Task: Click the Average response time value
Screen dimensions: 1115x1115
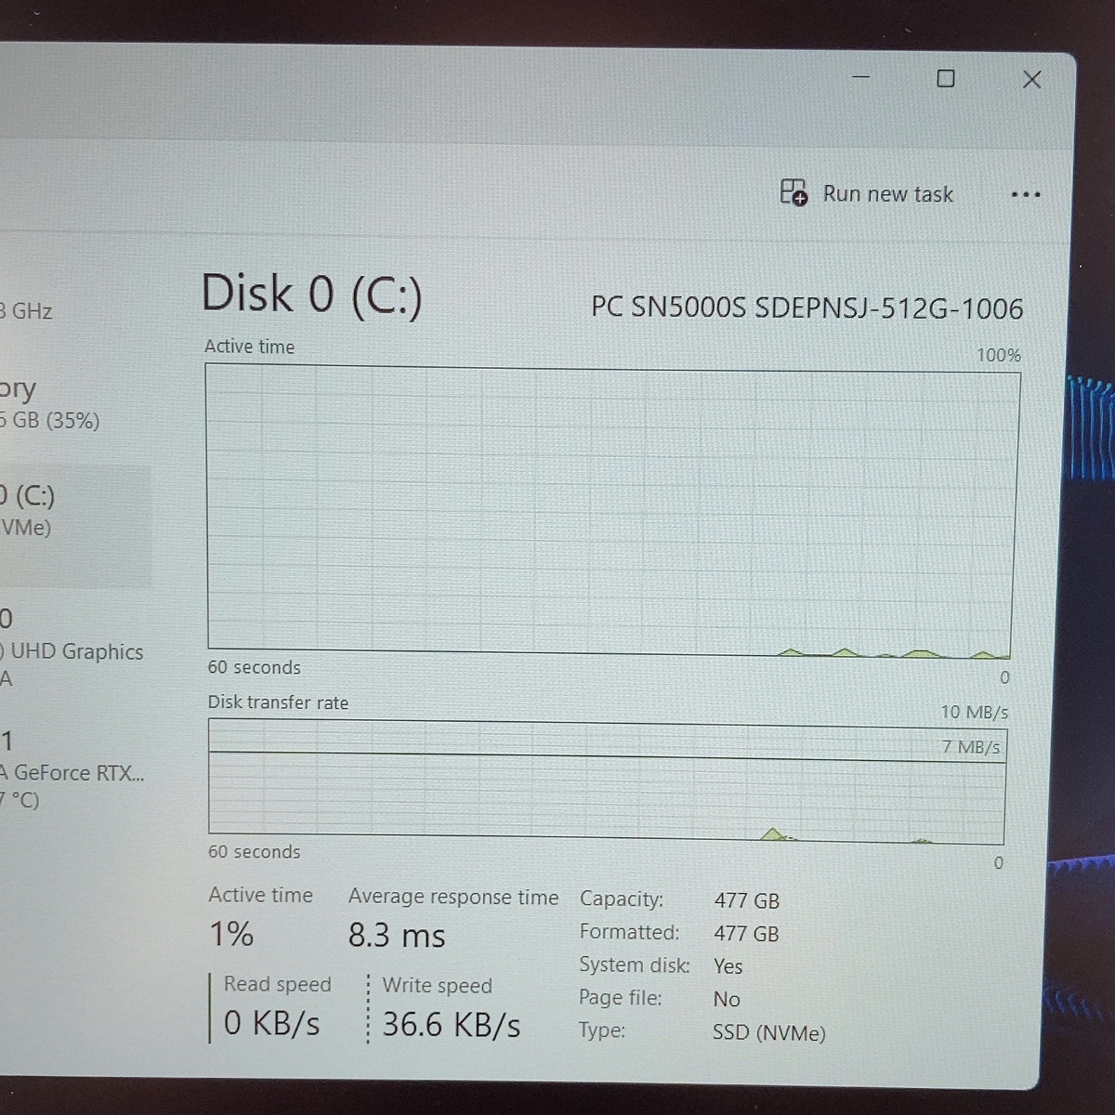Action: [x=397, y=935]
